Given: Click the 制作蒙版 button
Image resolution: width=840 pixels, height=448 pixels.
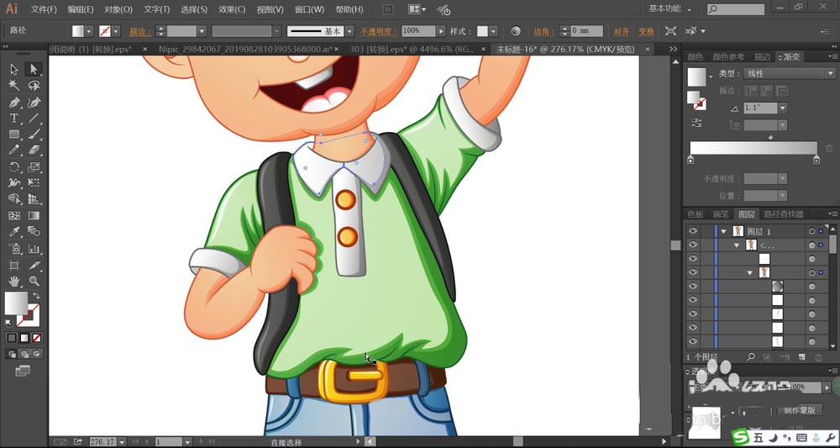Looking at the screenshot, I should tap(800, 410).
